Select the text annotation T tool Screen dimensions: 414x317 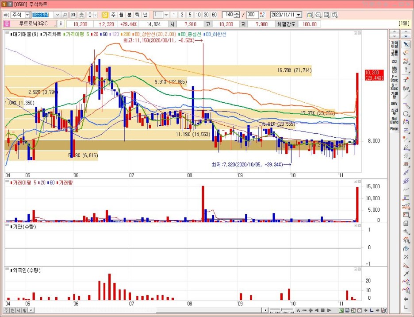pyautogui.click(x=406, y=80)
